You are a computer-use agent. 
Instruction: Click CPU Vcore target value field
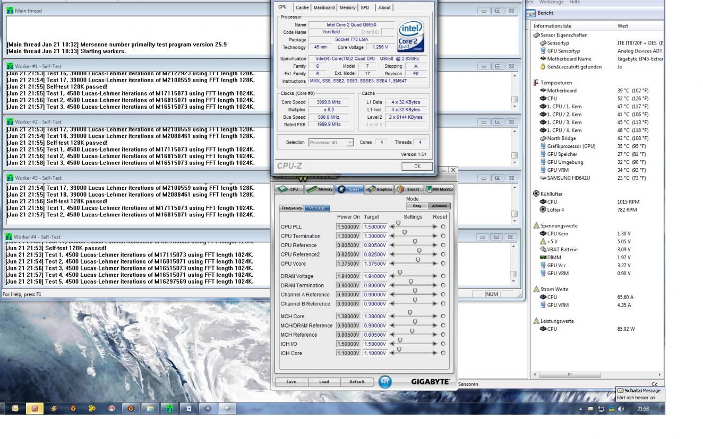point(375,264)
